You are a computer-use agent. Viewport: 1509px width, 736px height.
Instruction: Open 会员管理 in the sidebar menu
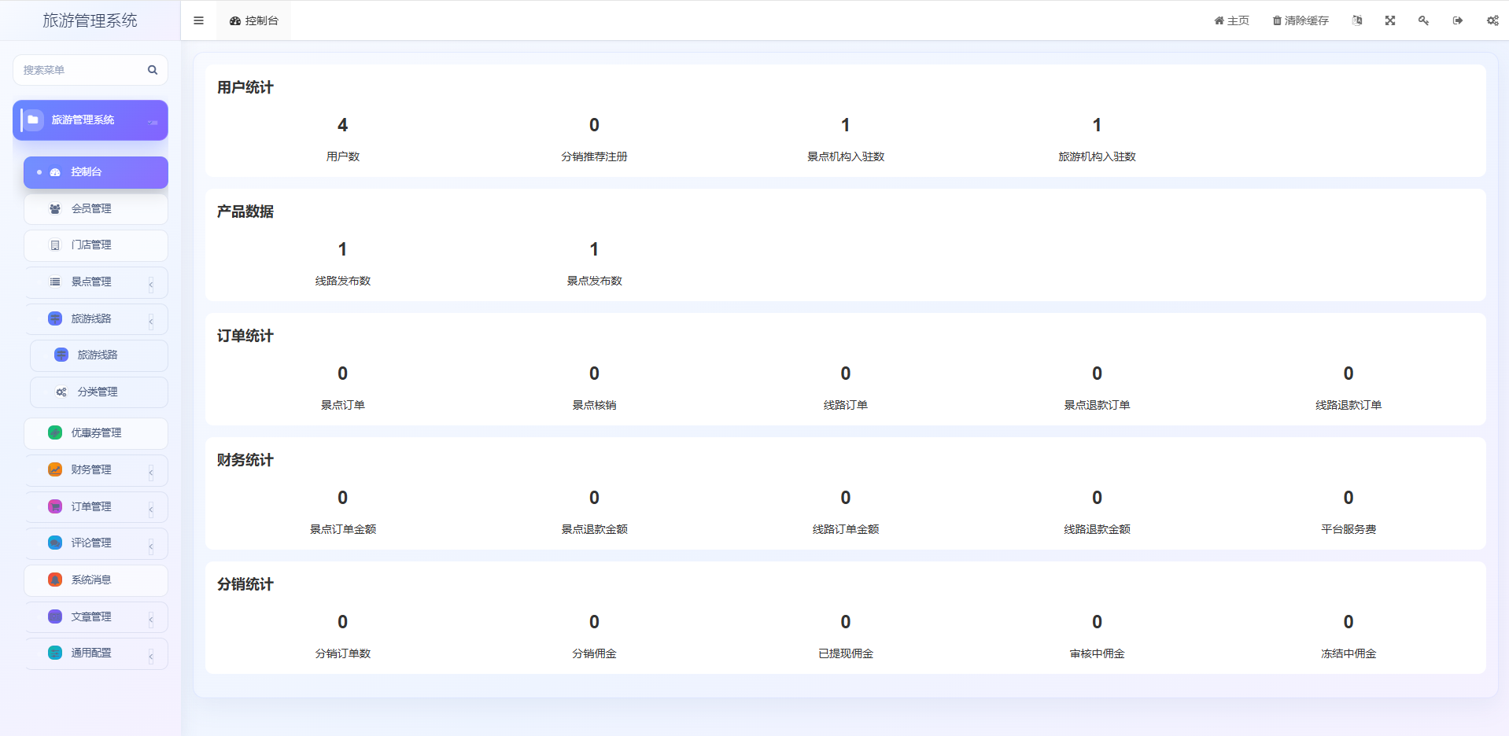tap(91, 208)
